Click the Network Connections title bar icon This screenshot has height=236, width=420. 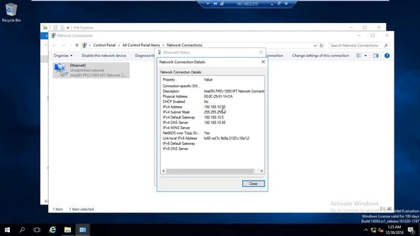click(x=53, y=35)
